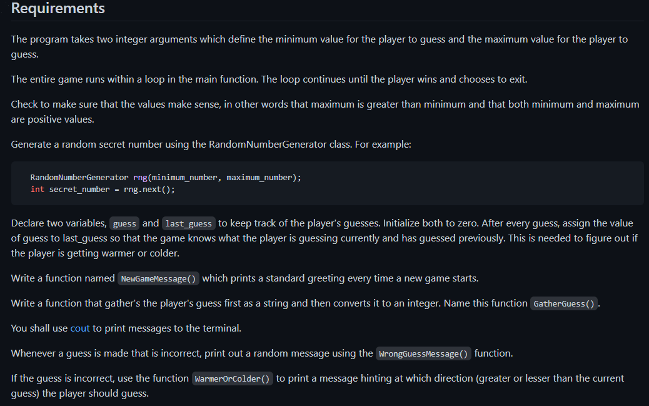
Task: Click the Requirements heading
Action: [x=58, y=8]
